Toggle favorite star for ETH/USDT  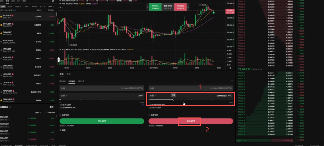pos(1,25)
